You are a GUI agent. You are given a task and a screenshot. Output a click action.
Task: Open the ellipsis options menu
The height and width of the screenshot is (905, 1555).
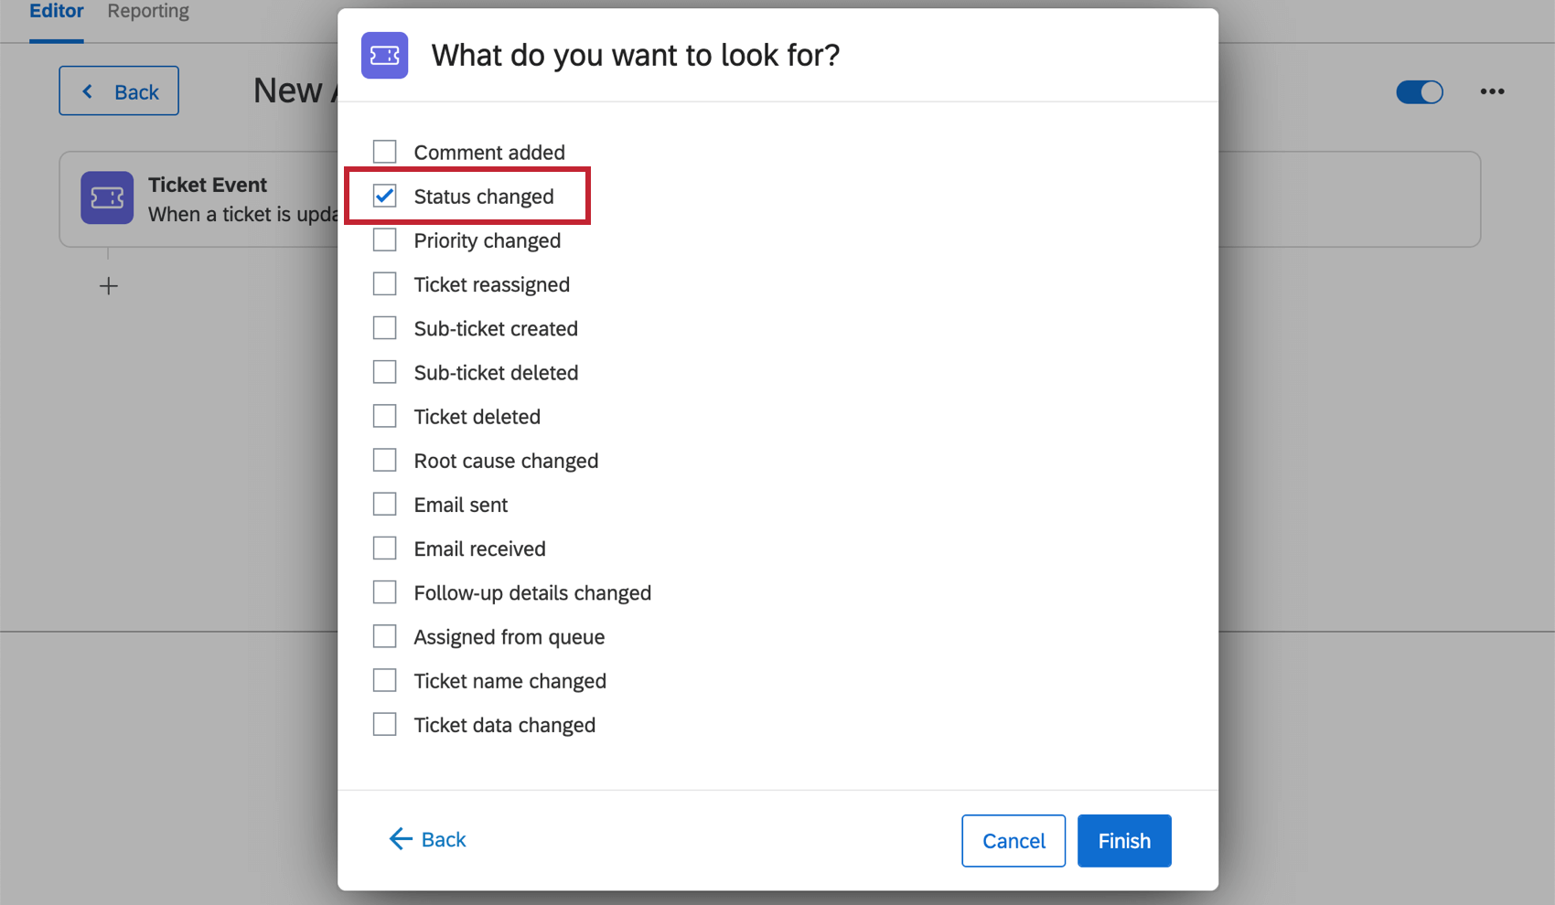1492,90
